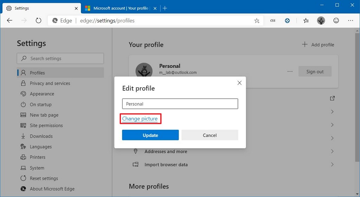This screenshot has width=360, height=197.
Task: Click the profile avatar in the toolbar
Action: (x=321, y=21)
